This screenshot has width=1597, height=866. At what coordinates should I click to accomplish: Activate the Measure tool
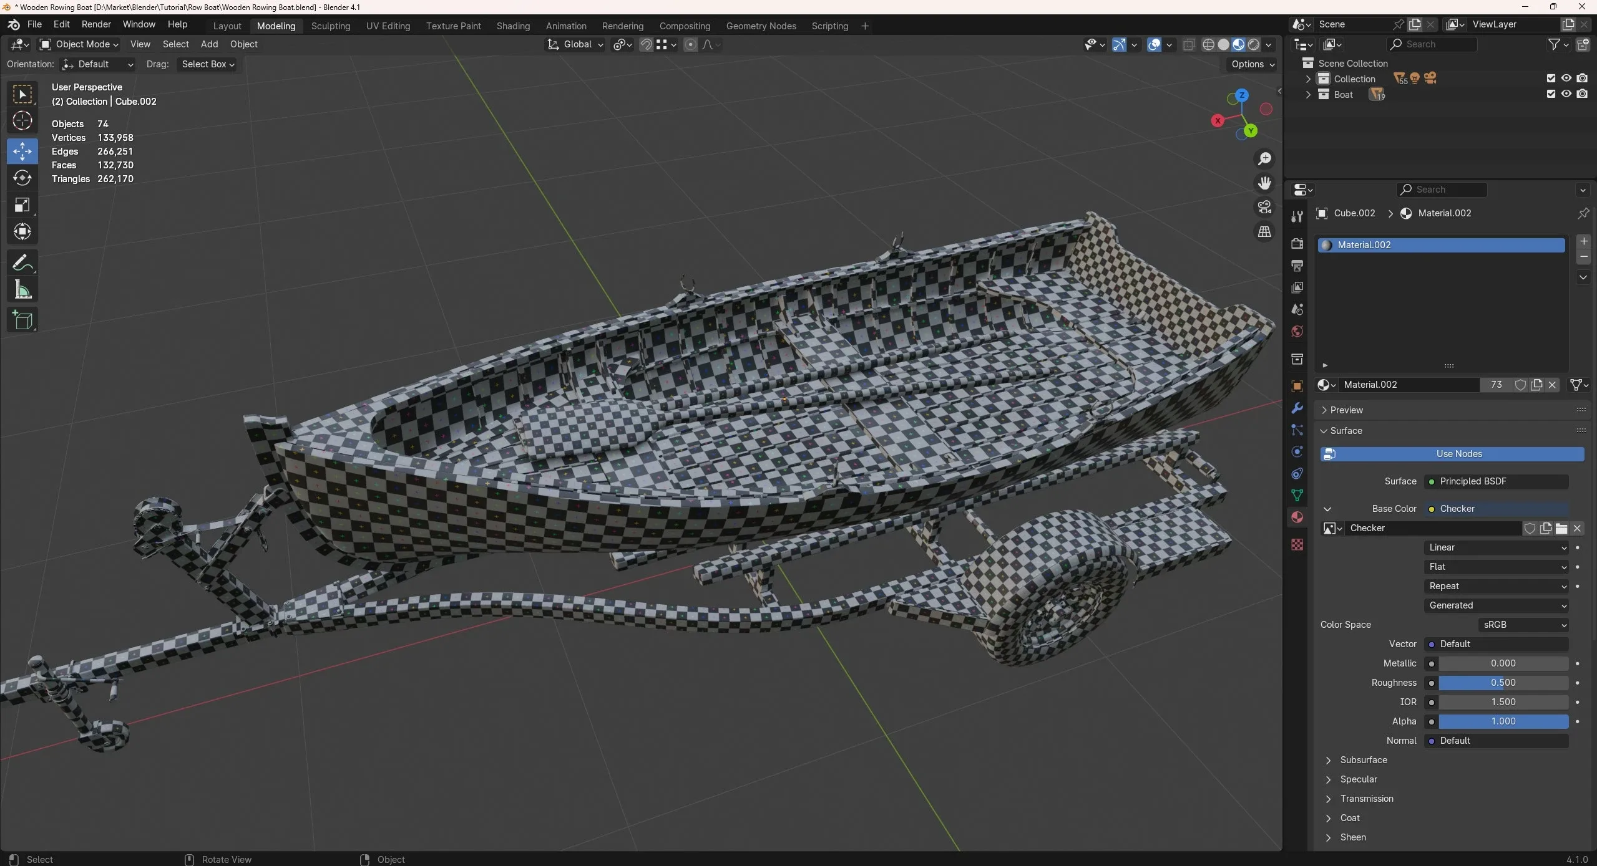pos(22,290)
